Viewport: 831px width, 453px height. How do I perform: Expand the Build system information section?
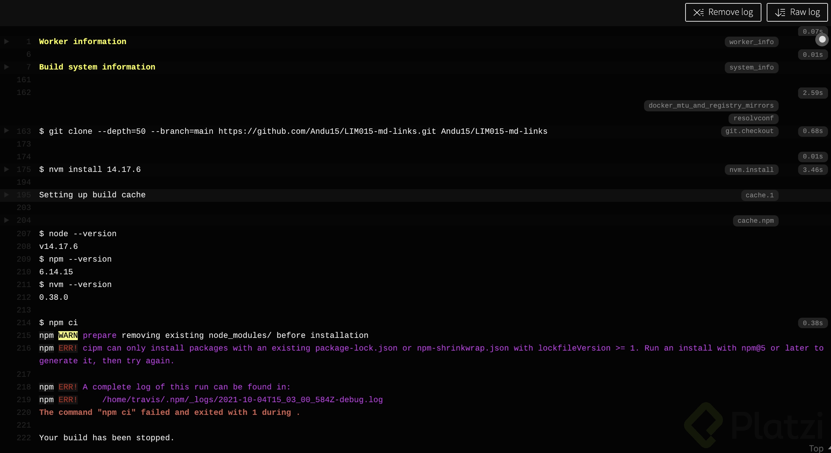coord(6,67)
